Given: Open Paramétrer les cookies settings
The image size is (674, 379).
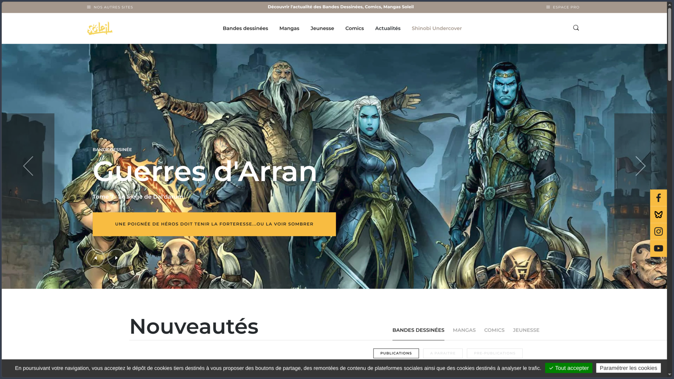Looking at the screenshot, I should point(628,368).
